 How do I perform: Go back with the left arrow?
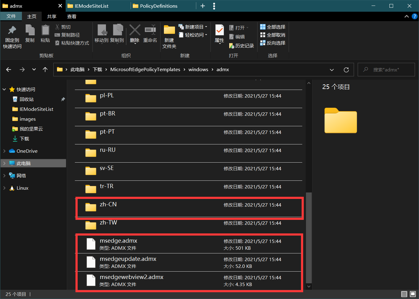click(x=9, y=70)
